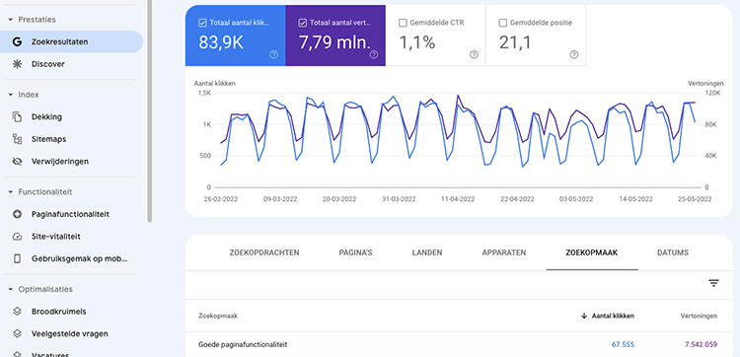Open the table filter icon
The height and width of the screenshot is (357, 740).
coord(713,283)
